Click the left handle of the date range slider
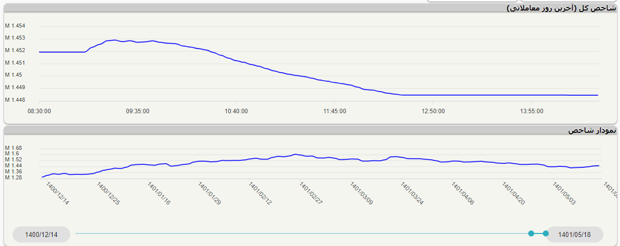This screenshot has width=620, height=246. pos(531,233)
